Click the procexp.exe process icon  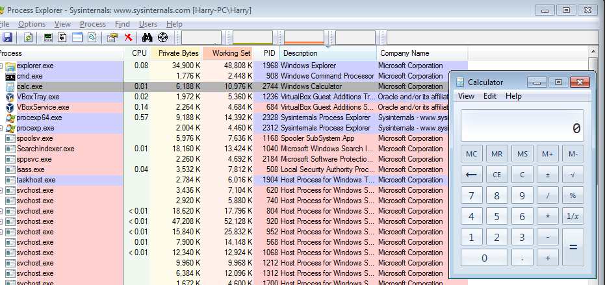click(x=10, y=129)
